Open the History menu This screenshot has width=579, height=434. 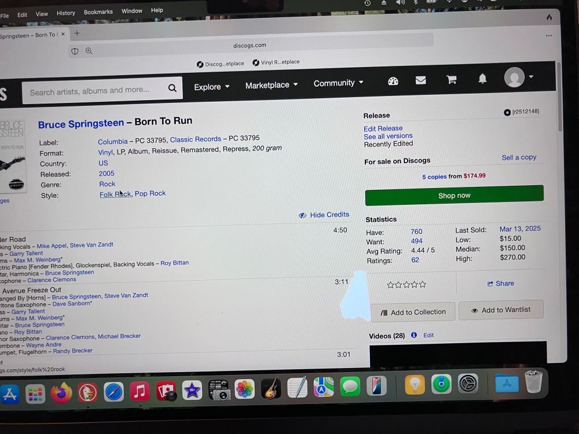coord(66,13)
